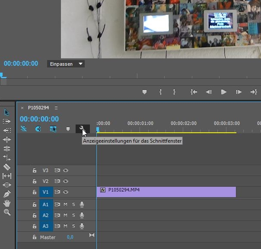Select the Track Select Backward tool
The image size is (261, 249).
[7, 130]
